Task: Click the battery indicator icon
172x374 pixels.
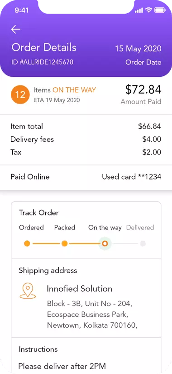Action: click(x=160, y=10)
